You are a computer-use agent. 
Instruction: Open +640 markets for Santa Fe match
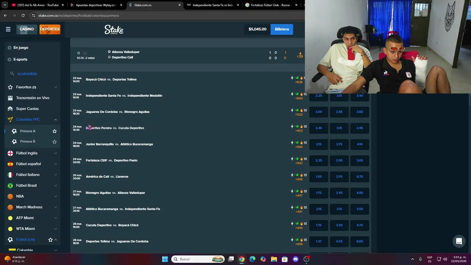(x=299, y=98)
